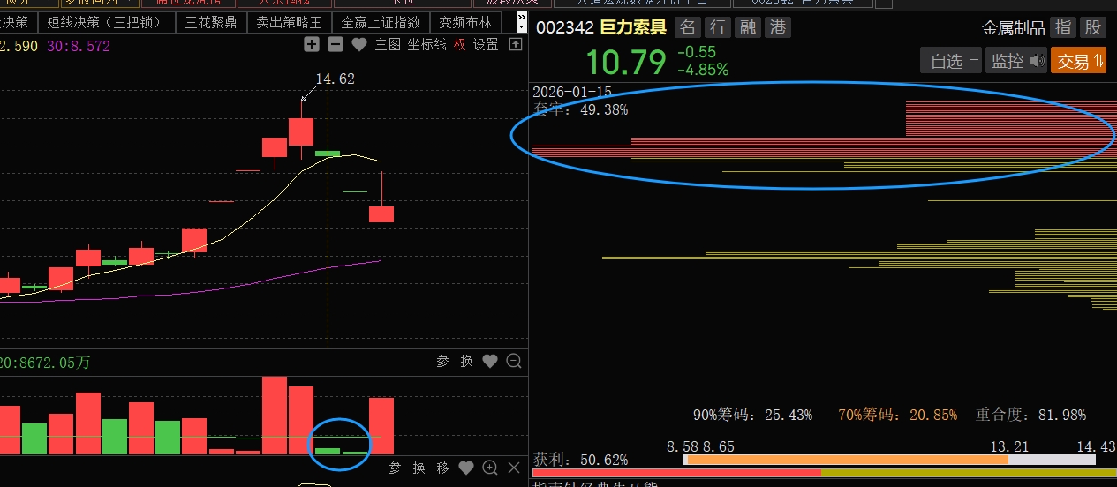Click the 13.21 chip range price
The image size is (1117, 487).
click(1009, 447)
